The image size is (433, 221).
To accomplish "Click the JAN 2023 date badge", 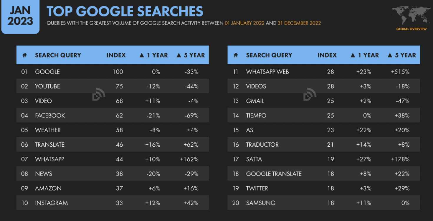I will (x=20, y=17).
